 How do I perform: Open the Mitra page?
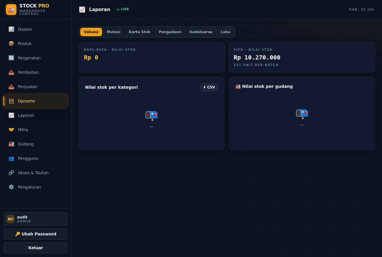36,130
